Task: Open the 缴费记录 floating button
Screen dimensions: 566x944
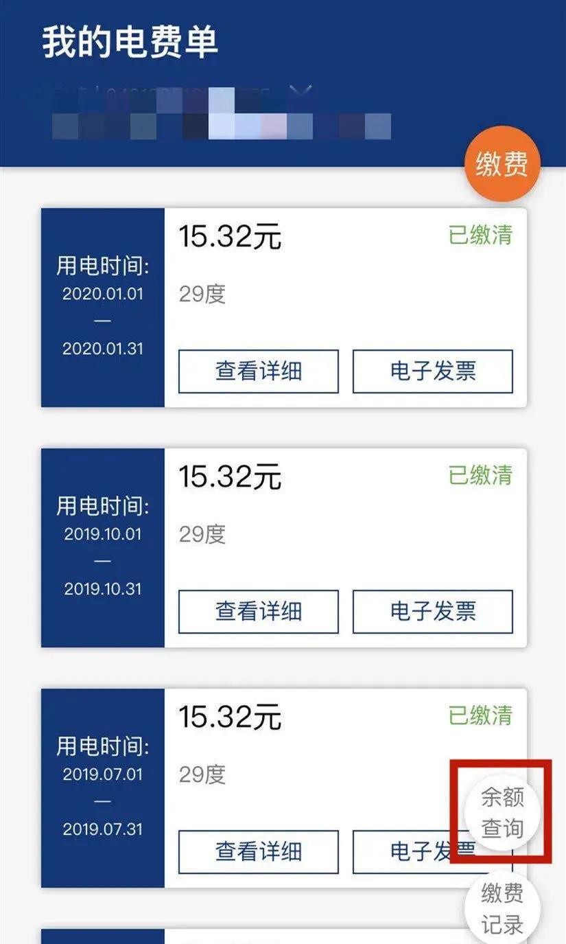Action: click(502, 908)
